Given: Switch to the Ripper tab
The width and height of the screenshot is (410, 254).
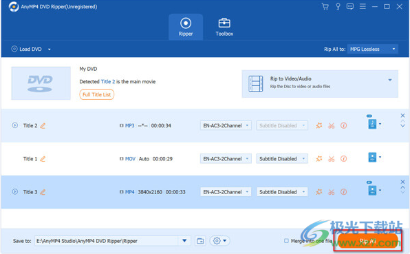Looking at the screenshot, I should tap(186, 27).
